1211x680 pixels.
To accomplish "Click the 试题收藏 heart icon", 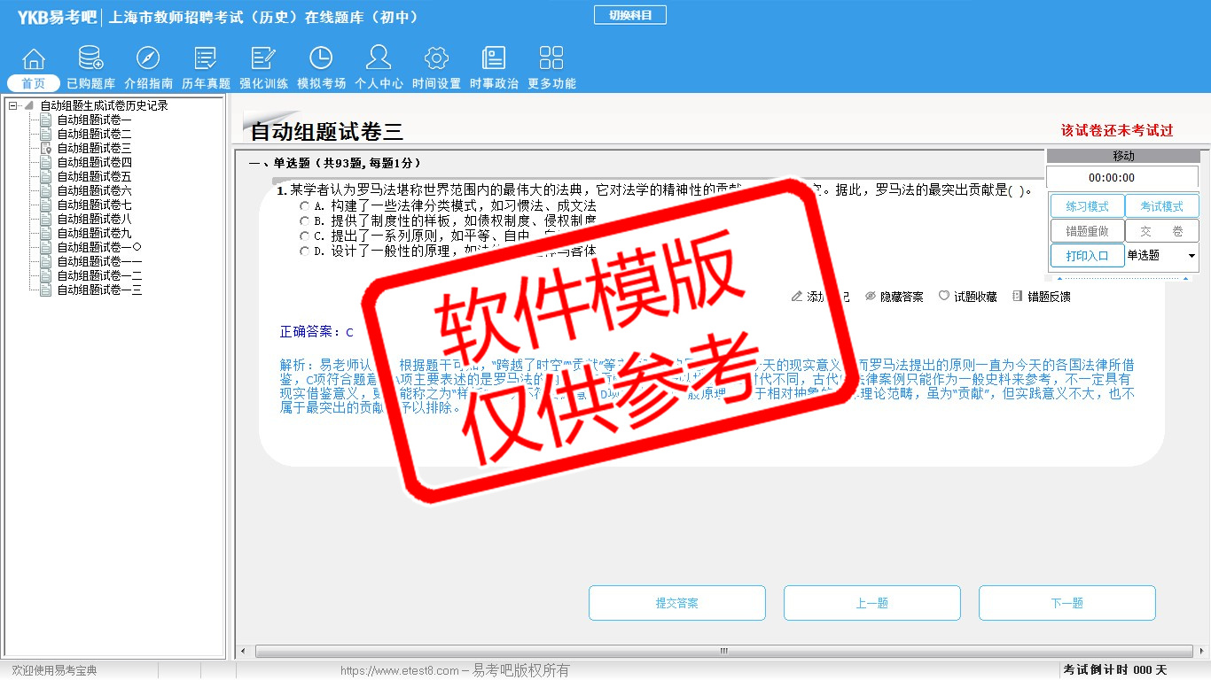I will click(x=944, y=297).
